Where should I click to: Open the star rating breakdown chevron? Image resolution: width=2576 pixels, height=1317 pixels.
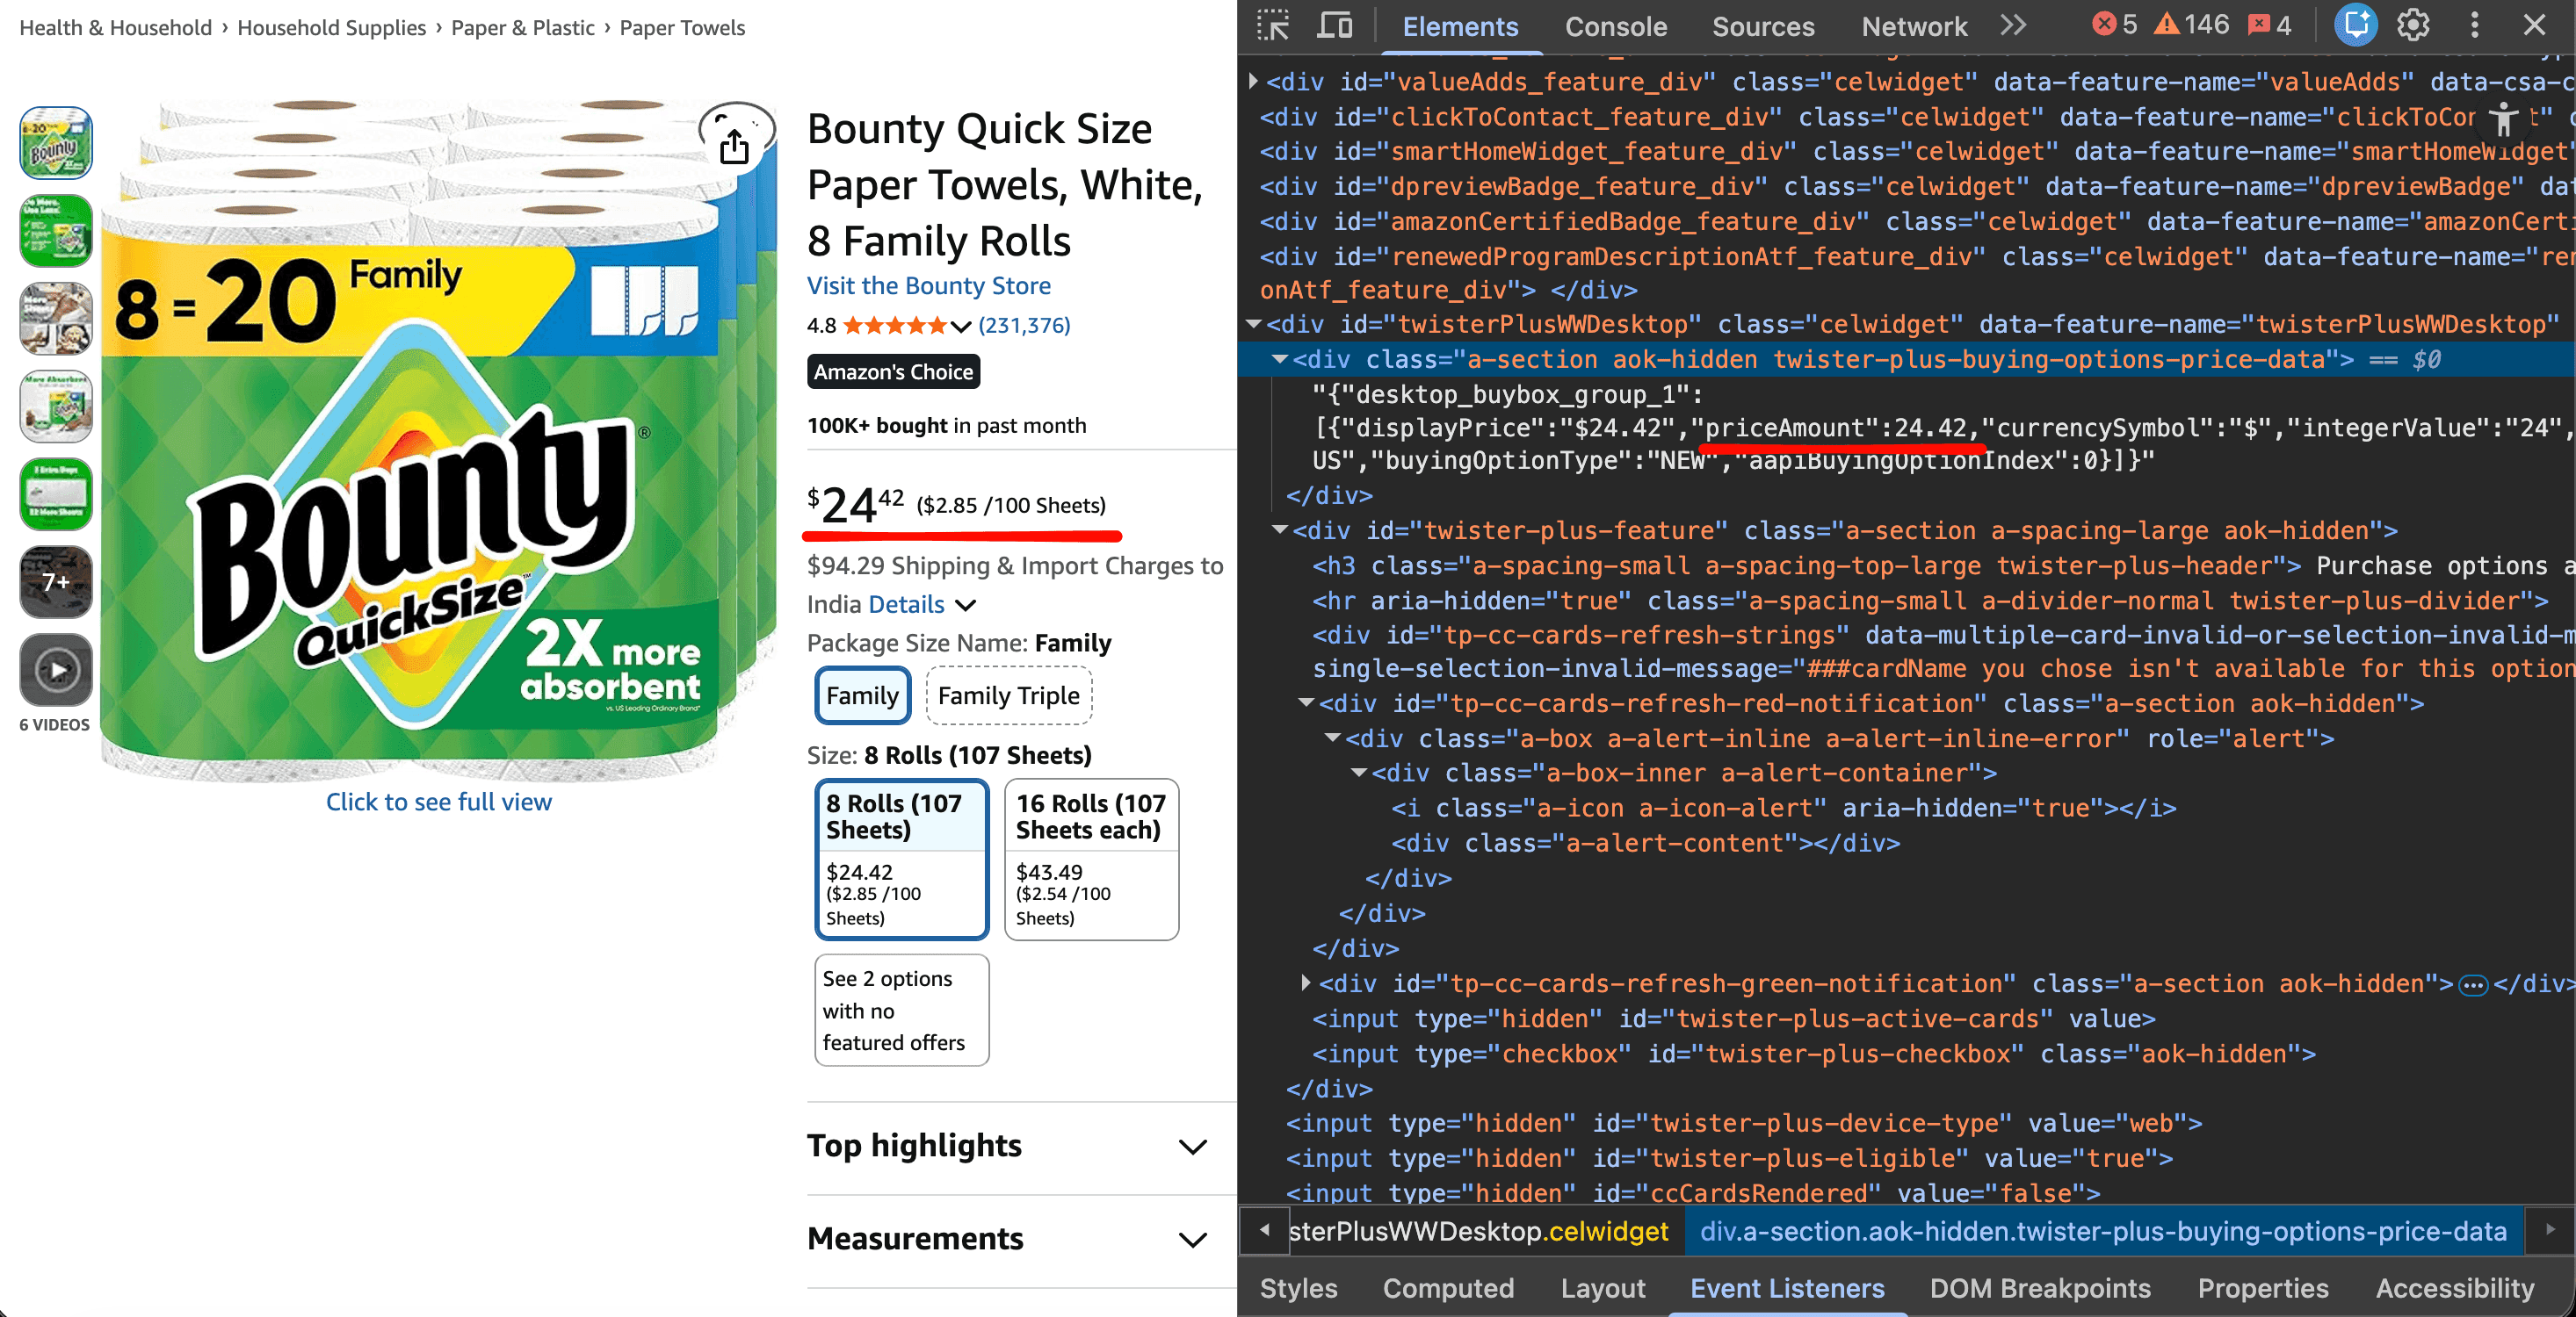(961, 326)
